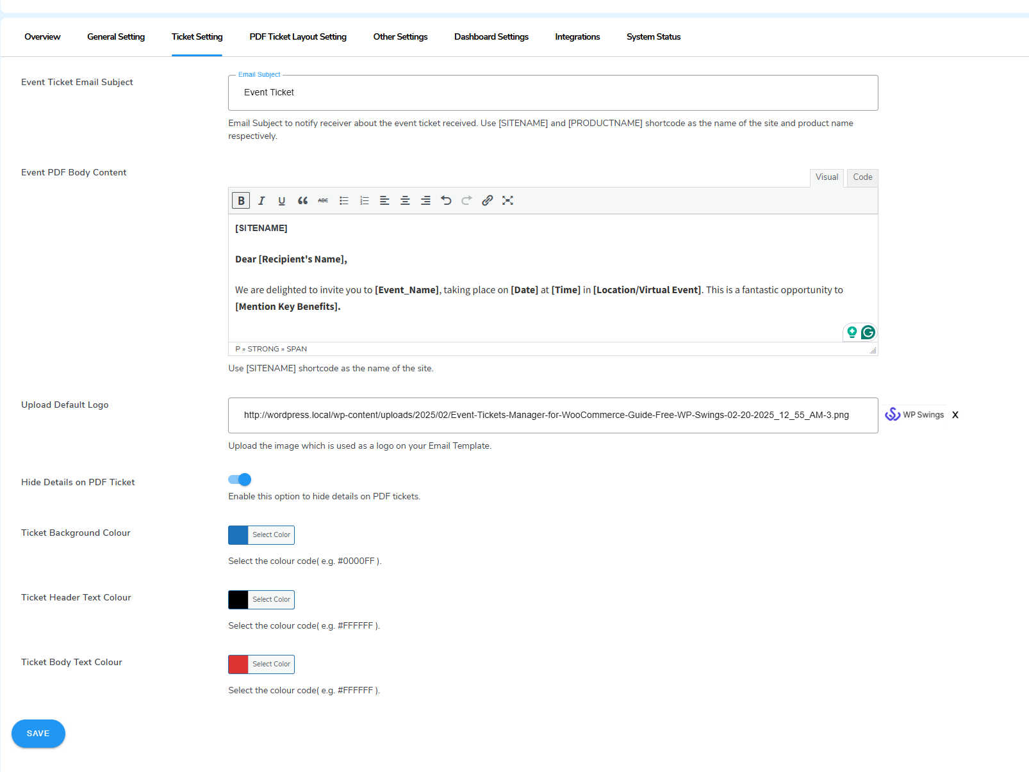The height and width of the screenshot is (772, 1029).
Task: Select the Ticket Setting tab
Action: point(197,36)
